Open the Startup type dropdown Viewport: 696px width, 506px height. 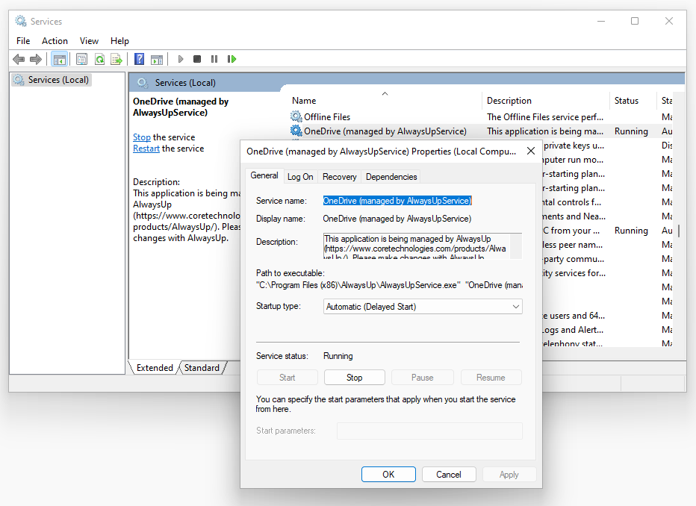tap(423, 307)
